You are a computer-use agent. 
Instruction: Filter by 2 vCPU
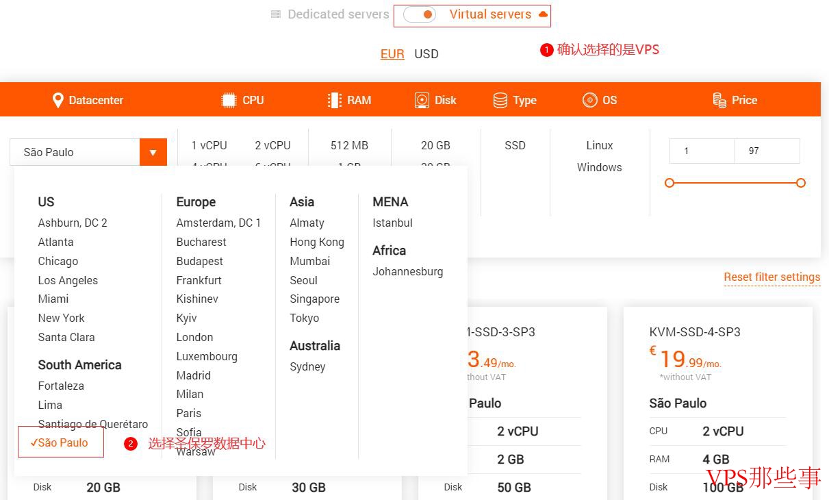273,145
